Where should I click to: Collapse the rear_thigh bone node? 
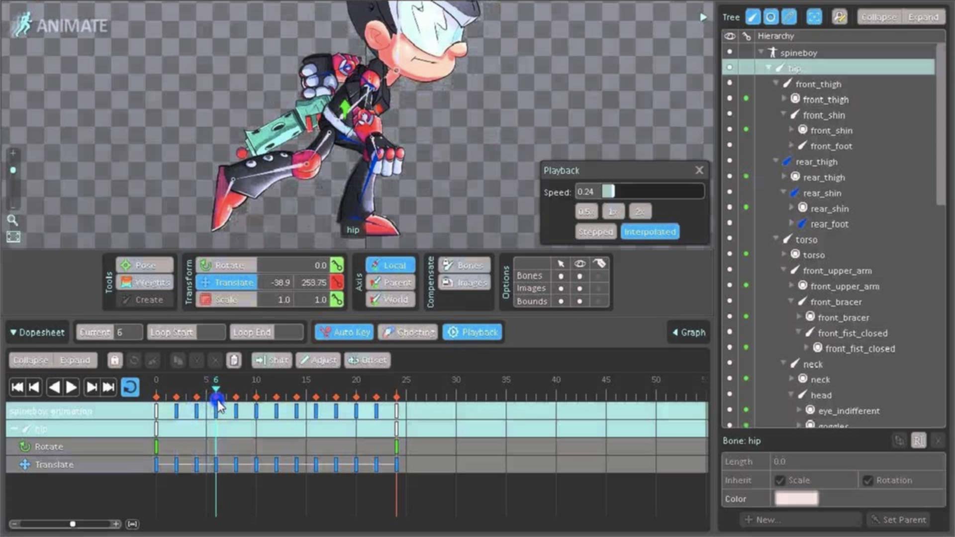click(x=776, y=161)
